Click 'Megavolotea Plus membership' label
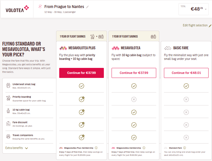The height and width of the screenshot is (161, 212). click(x=79, y=148)
